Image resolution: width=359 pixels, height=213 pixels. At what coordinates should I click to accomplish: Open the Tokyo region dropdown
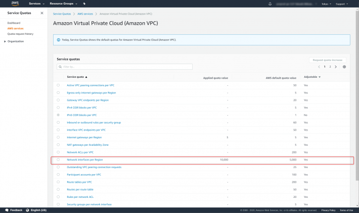click(326, 4)
